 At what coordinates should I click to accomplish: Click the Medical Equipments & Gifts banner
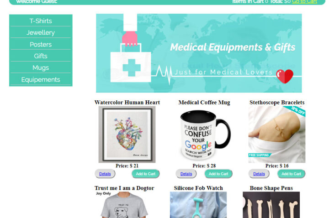[x=199, y=53]
